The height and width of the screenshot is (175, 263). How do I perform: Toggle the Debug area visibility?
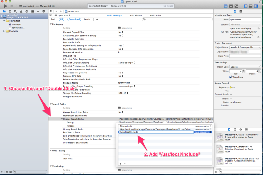pos(251,6)
